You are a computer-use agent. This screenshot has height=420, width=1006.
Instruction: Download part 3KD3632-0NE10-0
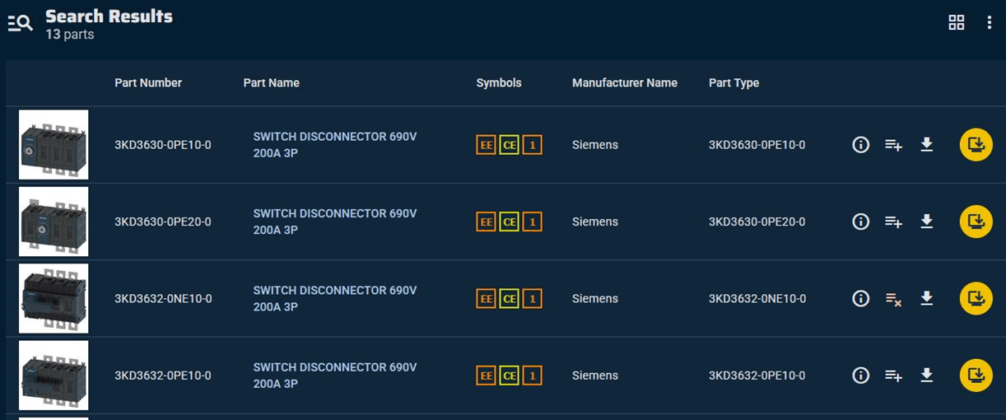tap(926, 299)
